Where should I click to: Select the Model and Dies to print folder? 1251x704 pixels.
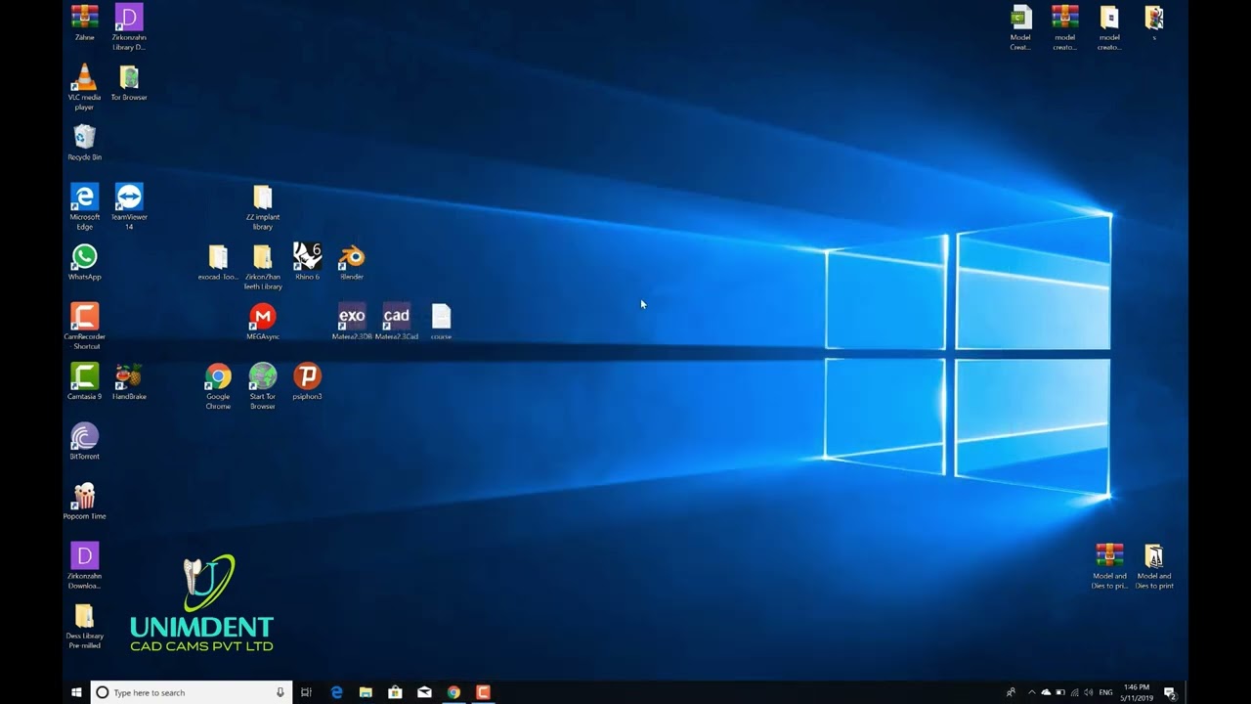pyautogui.click(x=1154, y=566)
